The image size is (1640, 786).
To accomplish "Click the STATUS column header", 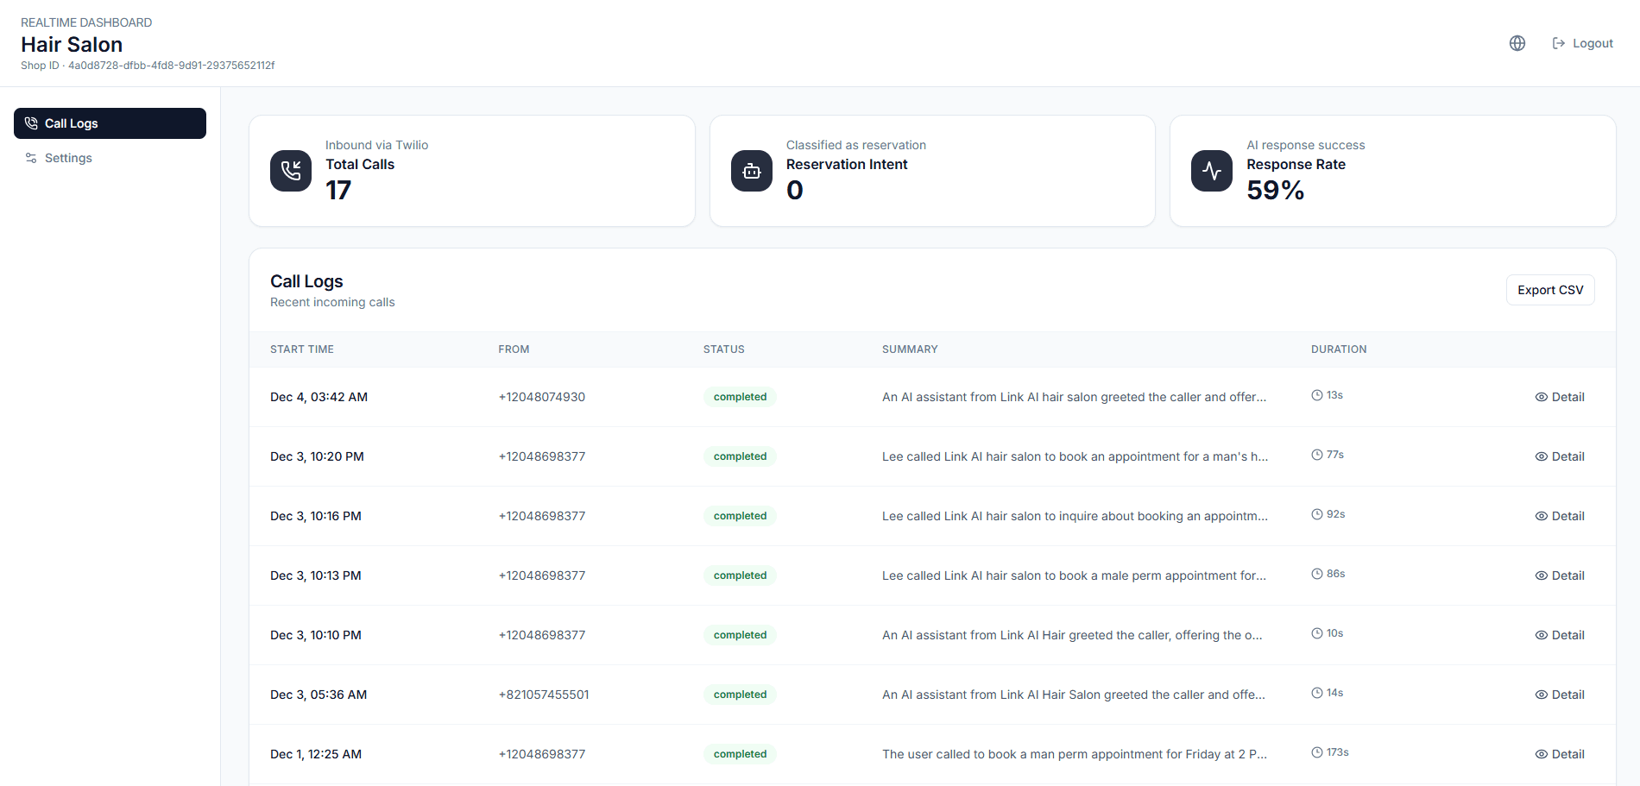I will (x=723, y=349).
